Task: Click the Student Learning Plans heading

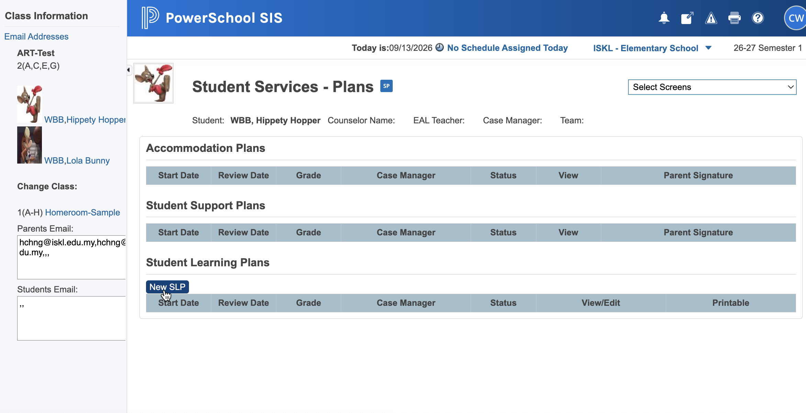Action: coord(208,263)
